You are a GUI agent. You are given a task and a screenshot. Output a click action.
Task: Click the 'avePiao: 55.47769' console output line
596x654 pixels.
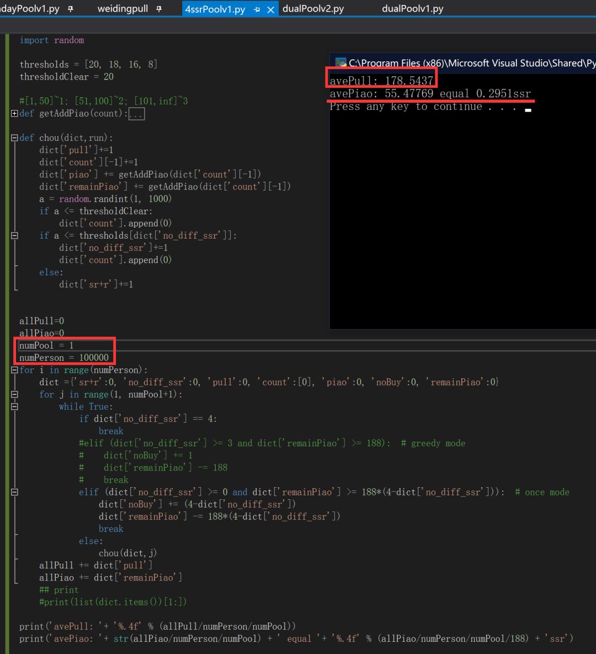[x=430, y=93]
